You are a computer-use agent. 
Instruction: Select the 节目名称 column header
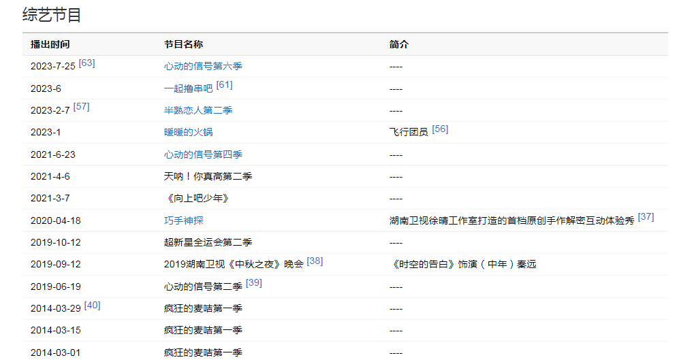[183, 44]
